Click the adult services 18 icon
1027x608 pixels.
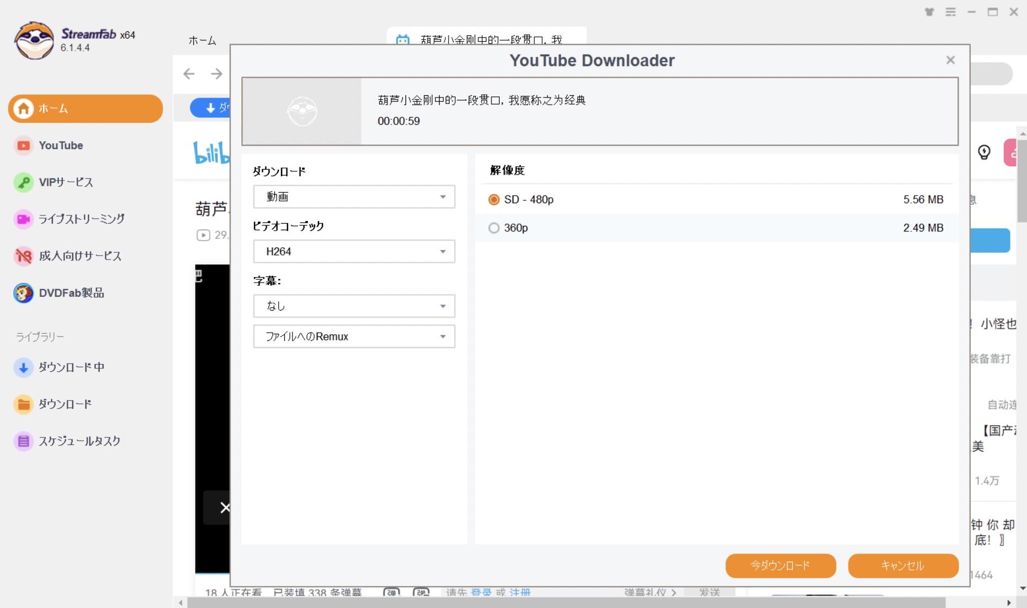[23, 256]
